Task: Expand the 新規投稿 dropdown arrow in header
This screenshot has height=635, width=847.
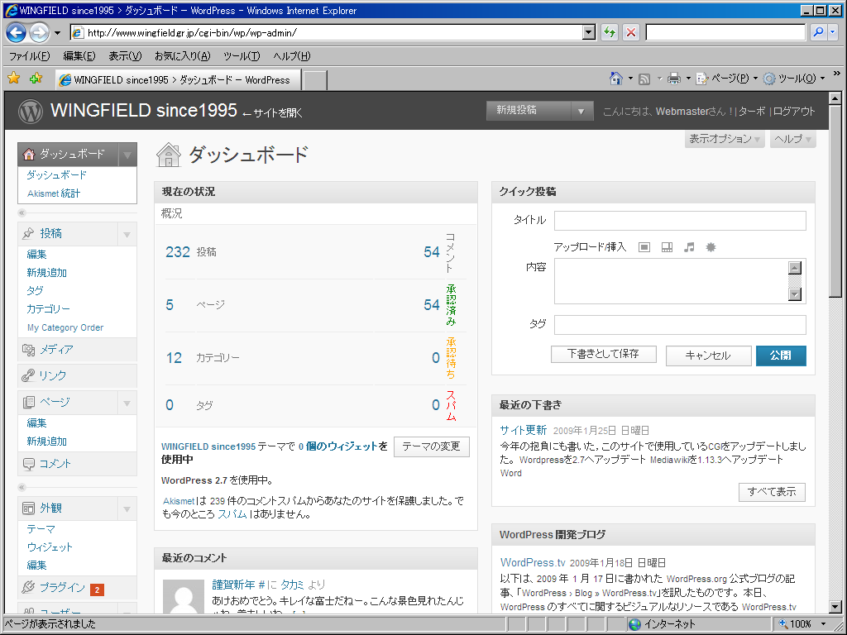Action: click(x=581, y=112)
